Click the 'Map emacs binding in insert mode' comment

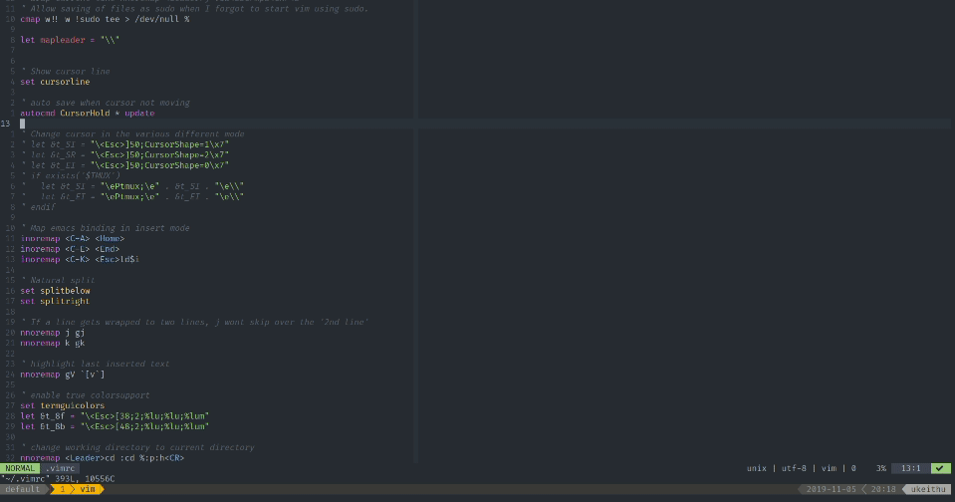click(105, 228)
